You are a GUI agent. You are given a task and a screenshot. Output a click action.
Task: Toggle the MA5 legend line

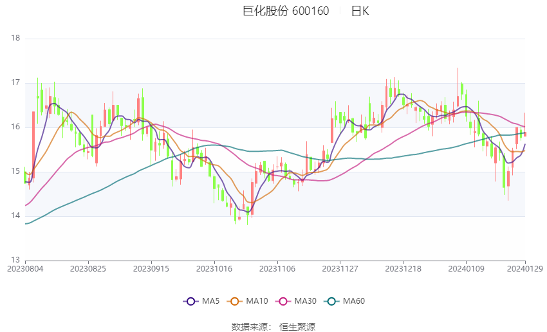[201, 301]
